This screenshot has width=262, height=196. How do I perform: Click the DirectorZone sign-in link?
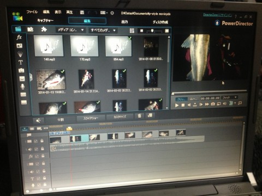217,15
